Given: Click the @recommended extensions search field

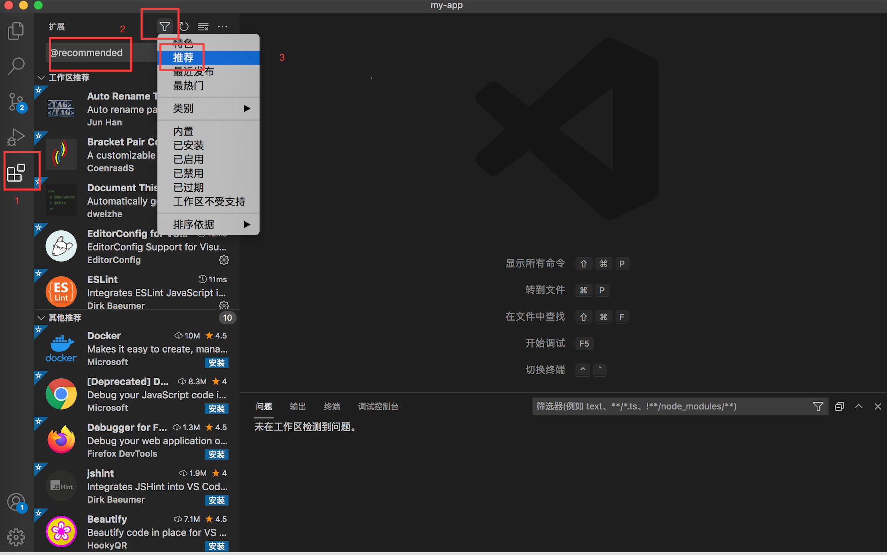Looking at the screenshot, I should [102, 53].
